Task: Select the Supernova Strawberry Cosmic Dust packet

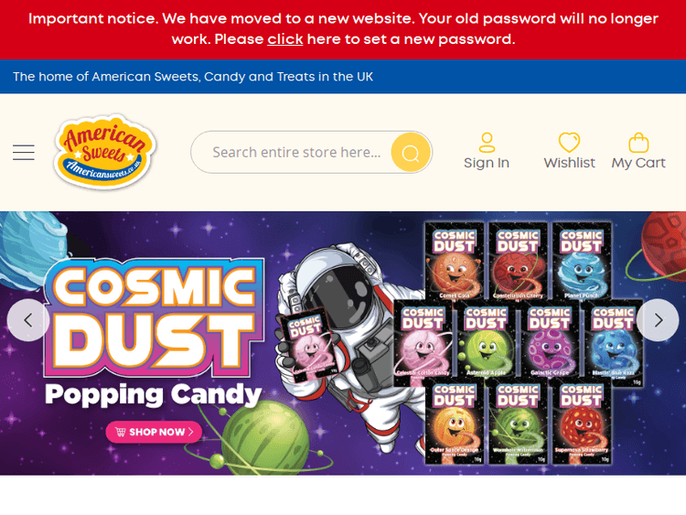Action: point(582,421)
